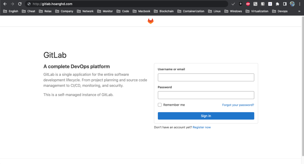Screen dimensions: 304x164
Task: Open the Monitor bookmarks folder
Action: (105, 11)
